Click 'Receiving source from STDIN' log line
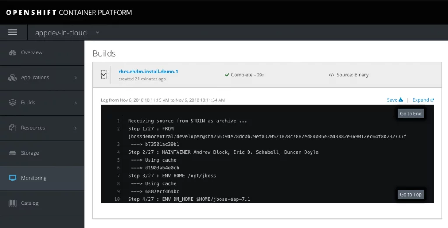 pyautogui.click(x=187, y=121)
